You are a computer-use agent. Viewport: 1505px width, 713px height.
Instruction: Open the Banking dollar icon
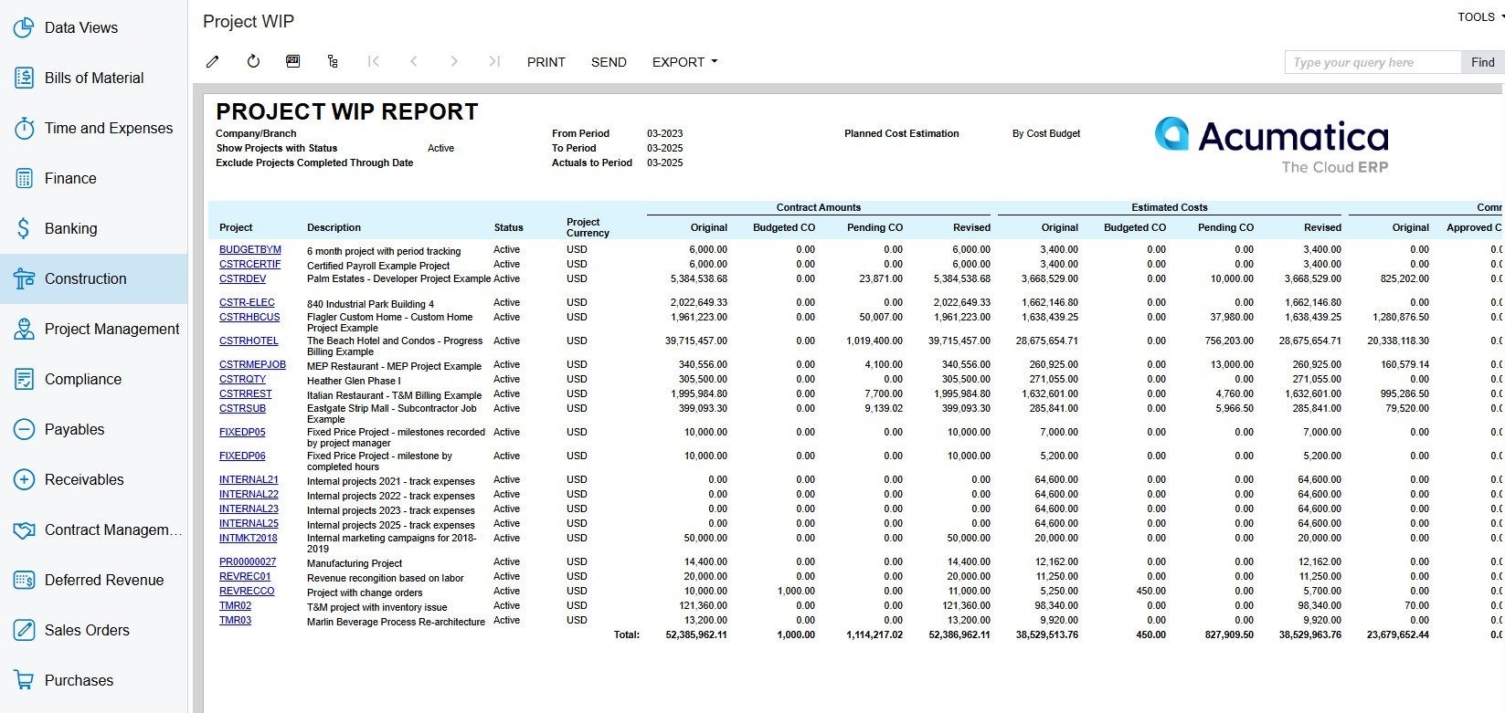point(25,228)
